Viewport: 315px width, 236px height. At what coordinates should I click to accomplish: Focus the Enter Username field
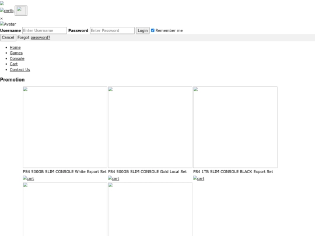44,30
